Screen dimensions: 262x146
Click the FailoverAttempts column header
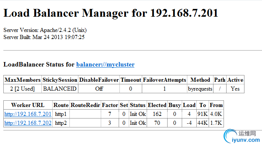[x=165, y=80]
